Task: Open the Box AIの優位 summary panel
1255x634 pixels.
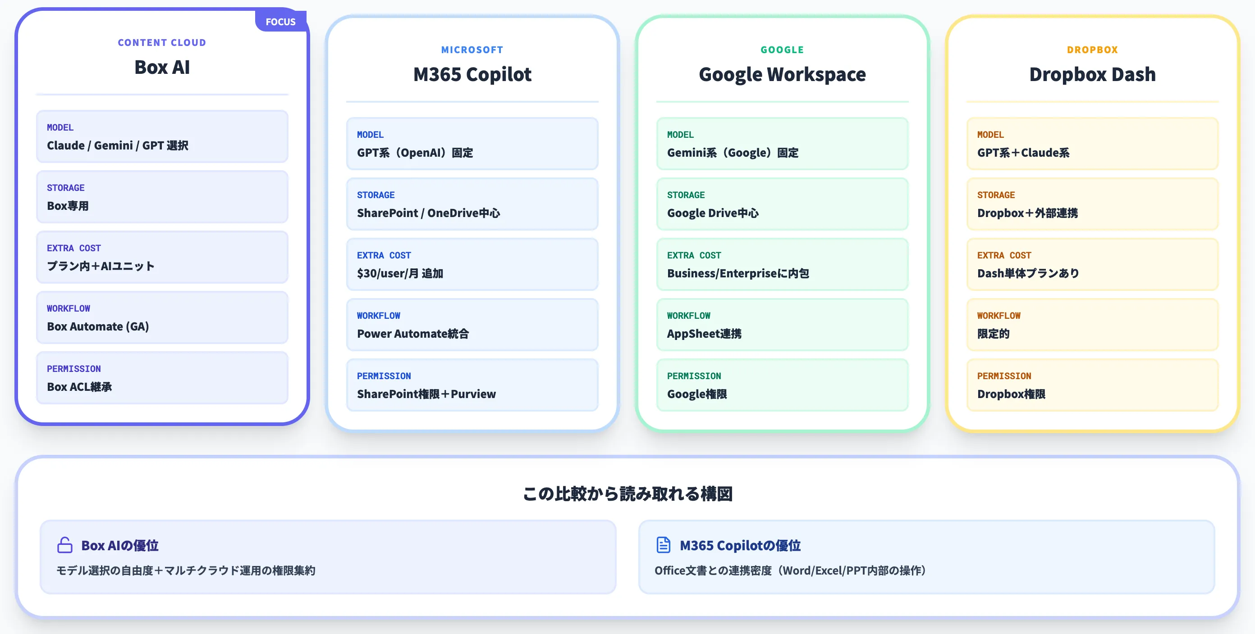Action: [328, 557]
